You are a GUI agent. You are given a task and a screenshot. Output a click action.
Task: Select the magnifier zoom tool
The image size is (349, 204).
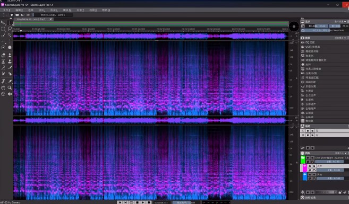10,87
